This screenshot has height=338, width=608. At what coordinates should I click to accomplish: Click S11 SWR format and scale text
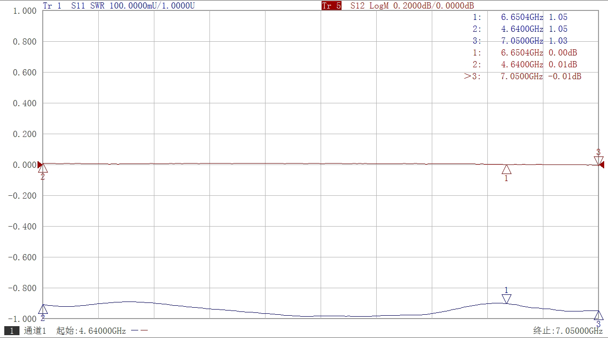(x=133, y=6)
